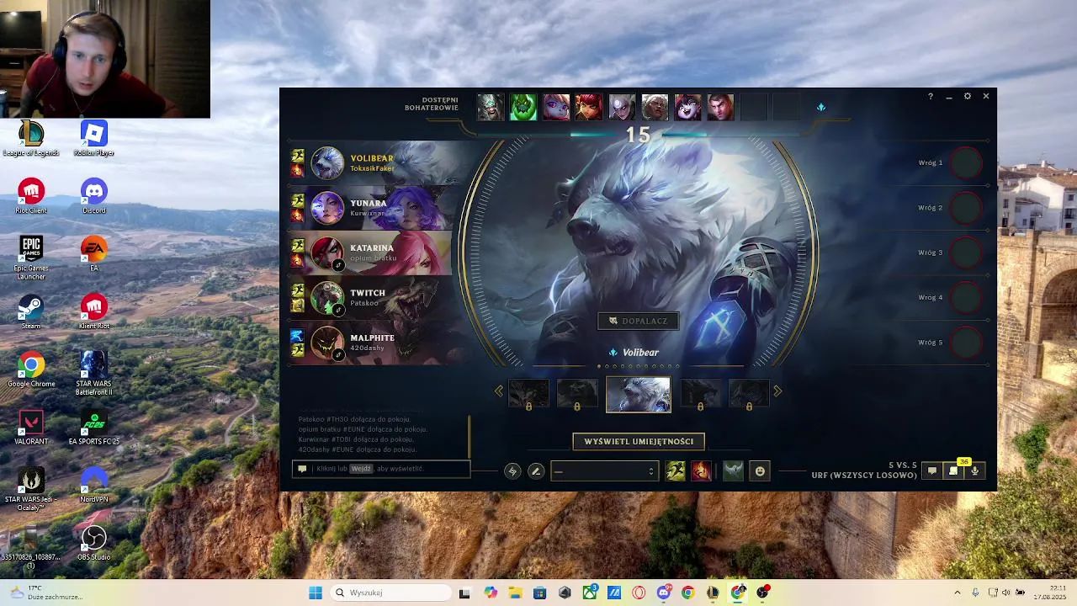Click the chat scrollbar beside join messages

[x=470, y=436]
